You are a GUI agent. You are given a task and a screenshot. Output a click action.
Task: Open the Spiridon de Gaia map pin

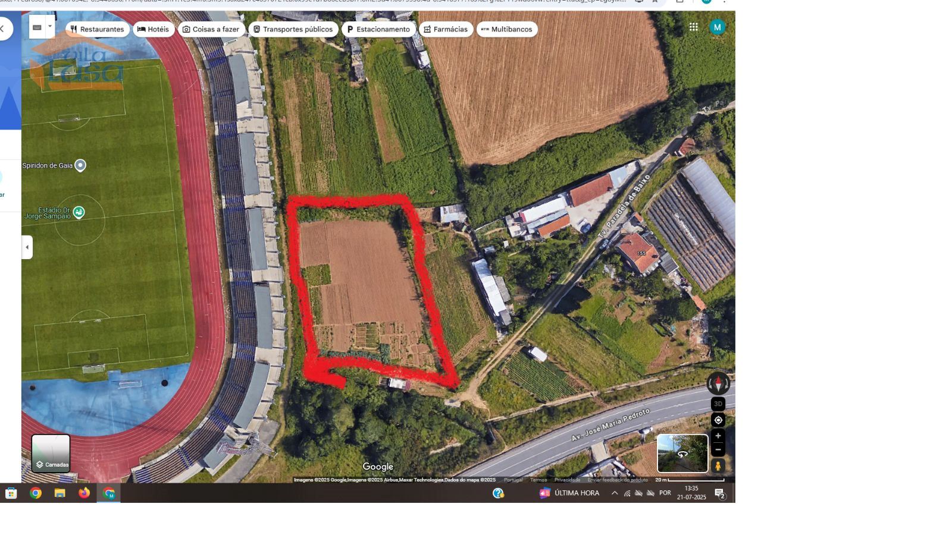(x=80, y=165)
